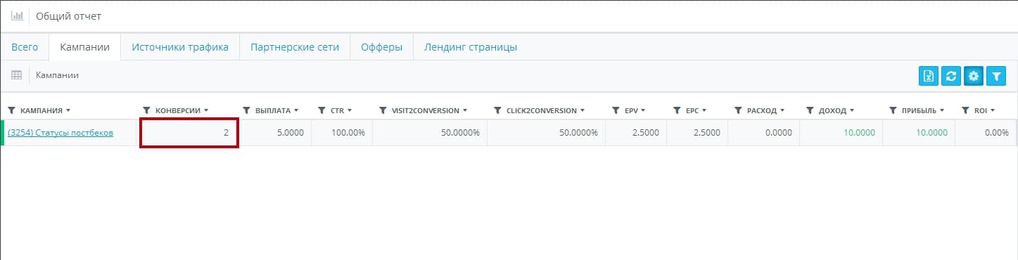Filter icon in EPC column header

tap(677, 110)
